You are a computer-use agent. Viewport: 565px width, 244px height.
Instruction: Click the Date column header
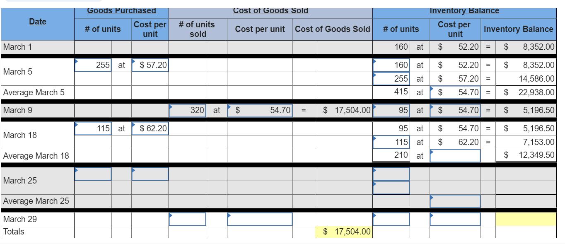coord(38,22)
